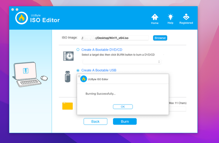Click the yellow folder icon
The height and width of the screenshot is (143, 219).
pos(68,106)
